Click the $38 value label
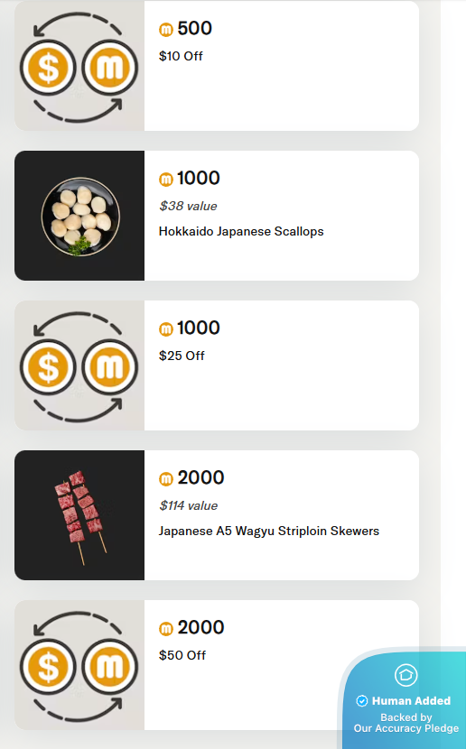The height and width of the screenshot is (749, 466). coord(188,206)
